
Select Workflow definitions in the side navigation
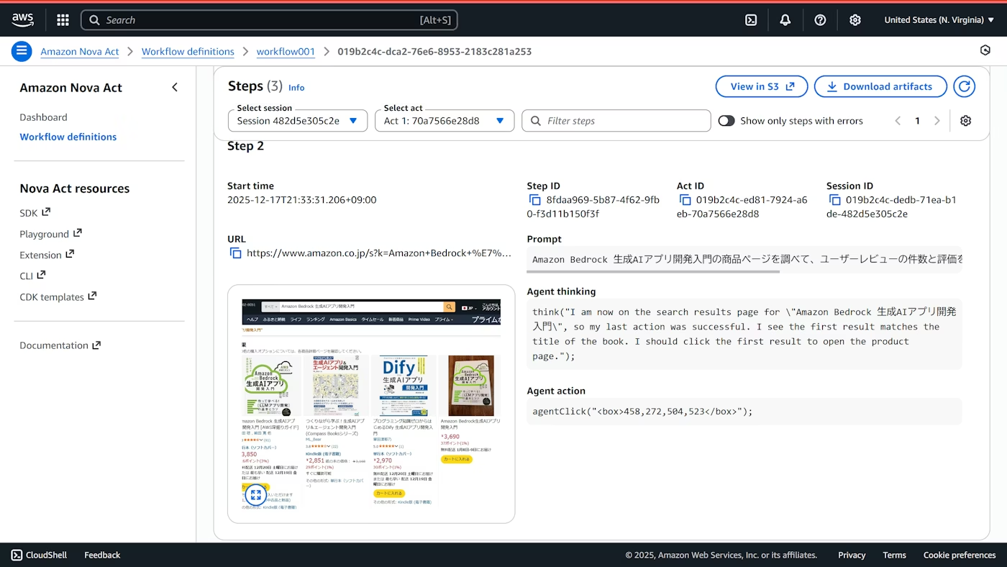coord(68,137)
